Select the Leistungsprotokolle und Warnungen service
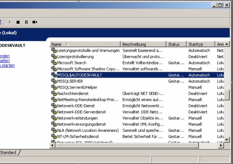The width and height of the screenshot is (233, 164). pyautogui.click(x=88, y=51)
